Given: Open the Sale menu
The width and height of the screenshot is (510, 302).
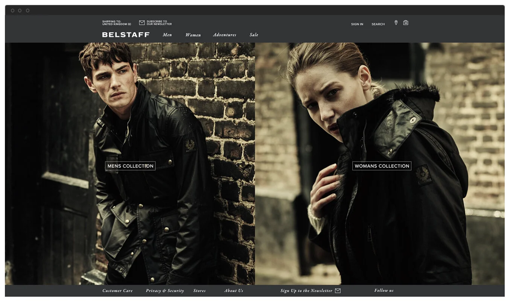Looking at the screenshot, I should pos(254,35).
